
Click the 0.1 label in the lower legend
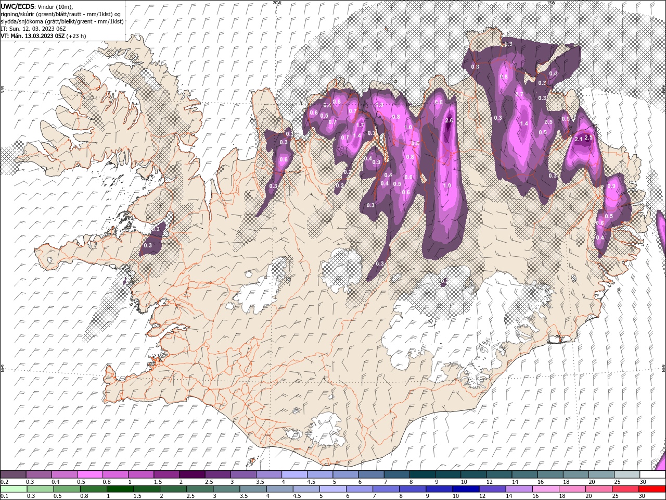click(4, 496)
